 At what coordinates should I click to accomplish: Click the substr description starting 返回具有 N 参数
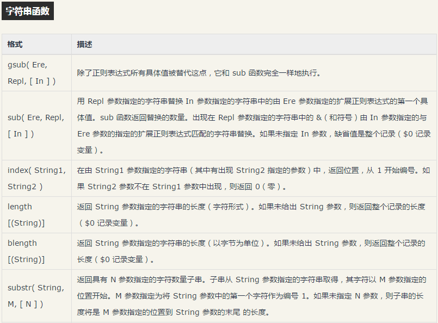coord(254,296)
